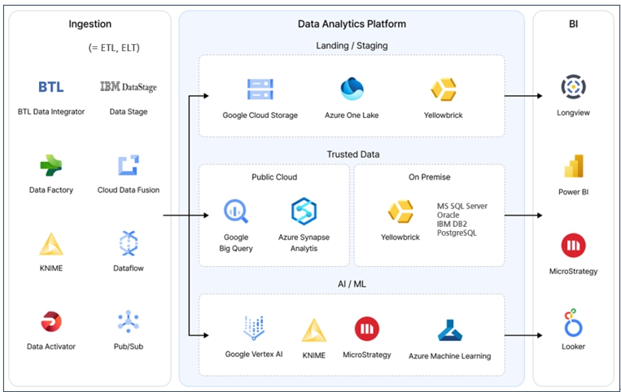
Task: Click the IBM DataStage logo
Action: (x=129, y=87)
